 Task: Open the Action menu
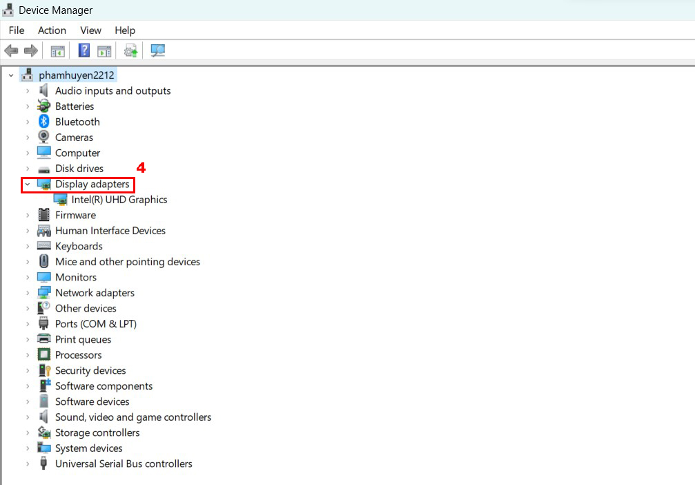[52, 30]
